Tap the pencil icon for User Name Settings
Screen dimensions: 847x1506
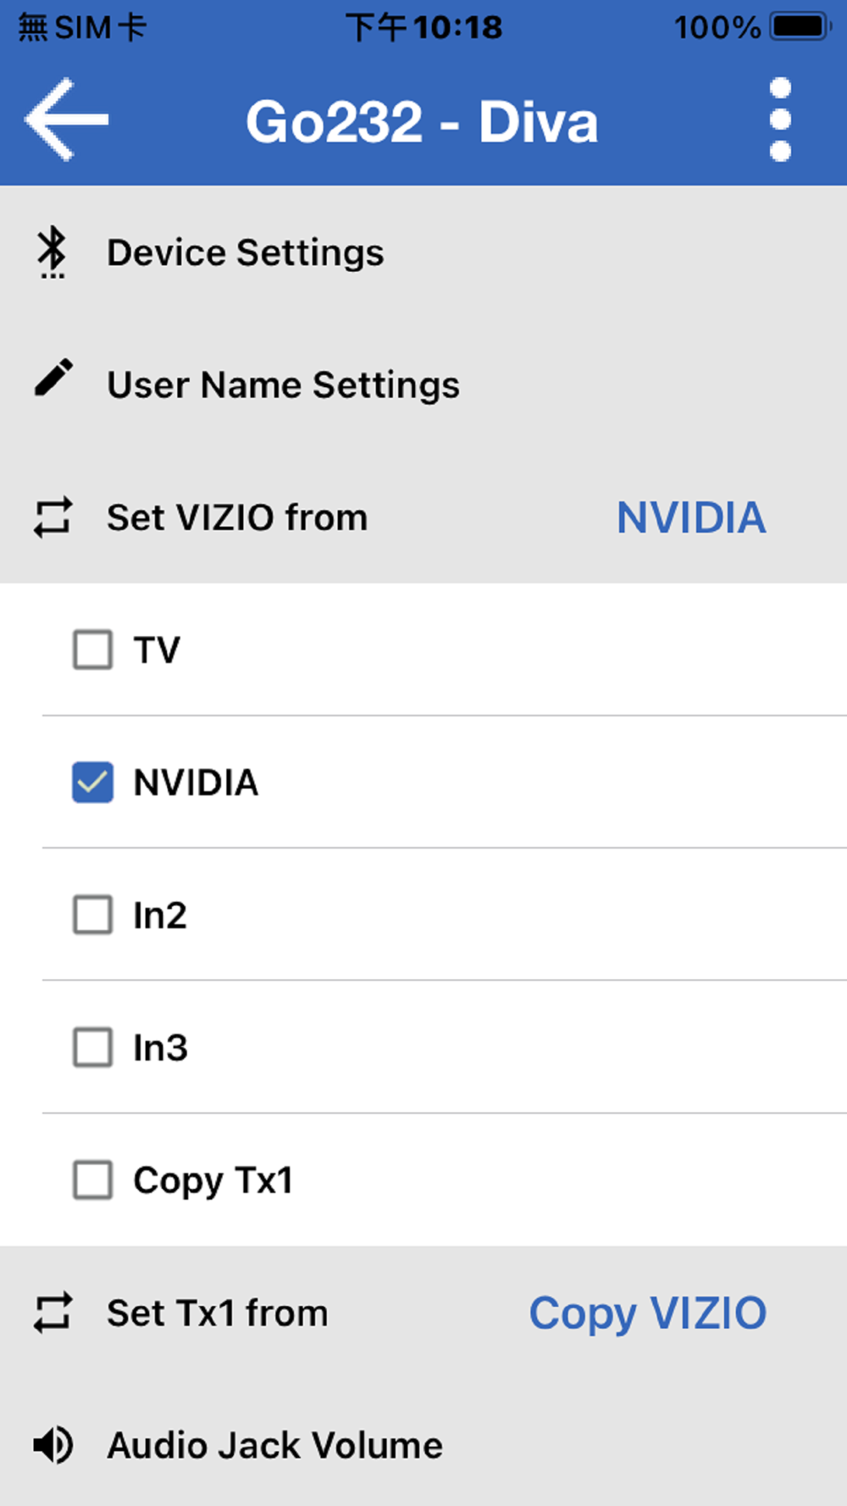53,379
